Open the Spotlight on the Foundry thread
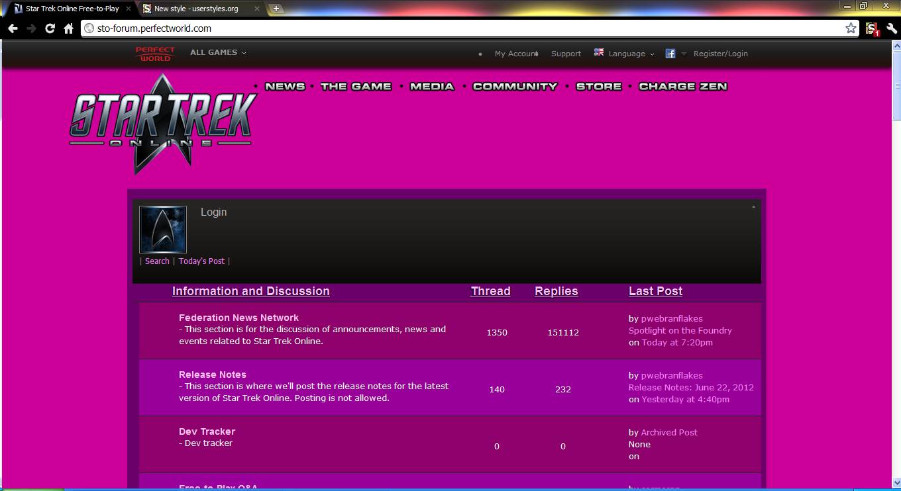901x491 pixels. pos(680,330)
